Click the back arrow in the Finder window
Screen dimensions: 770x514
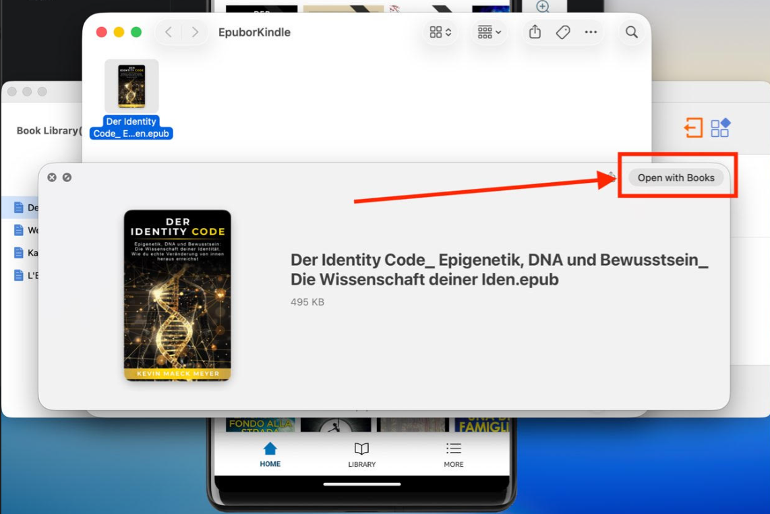pos(169,32)
